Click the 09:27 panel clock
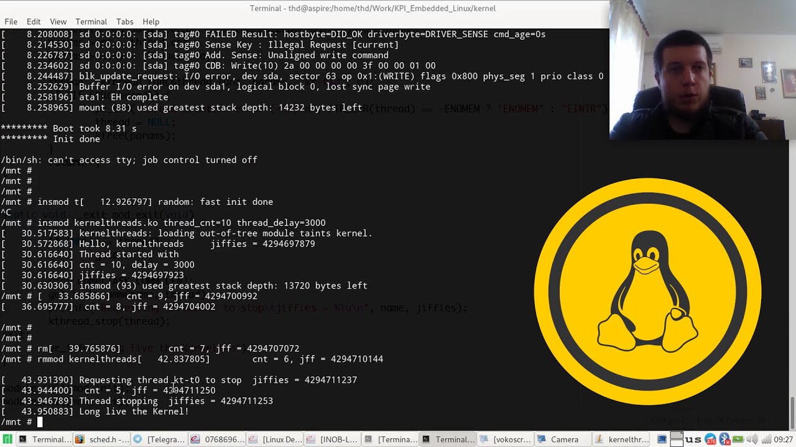The height and width of the screenshot is (447, 796). [784, 440]
